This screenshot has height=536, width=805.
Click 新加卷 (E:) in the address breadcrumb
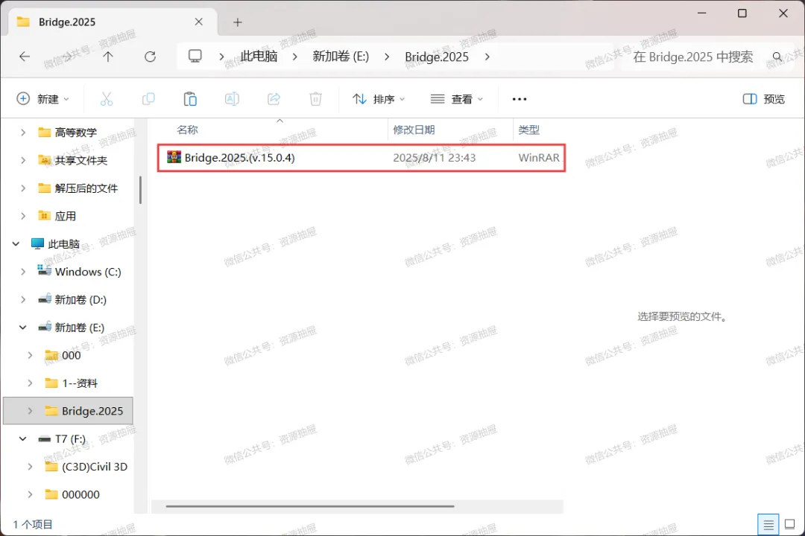(341, 57)
